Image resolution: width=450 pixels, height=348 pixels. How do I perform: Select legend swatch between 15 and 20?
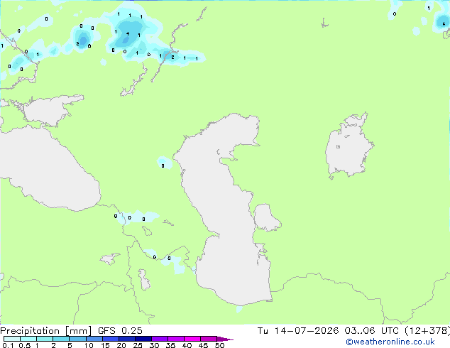(111, 339)
